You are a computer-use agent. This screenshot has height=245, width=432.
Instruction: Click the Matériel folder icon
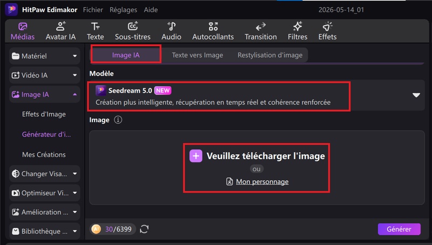tap(16, 56)
